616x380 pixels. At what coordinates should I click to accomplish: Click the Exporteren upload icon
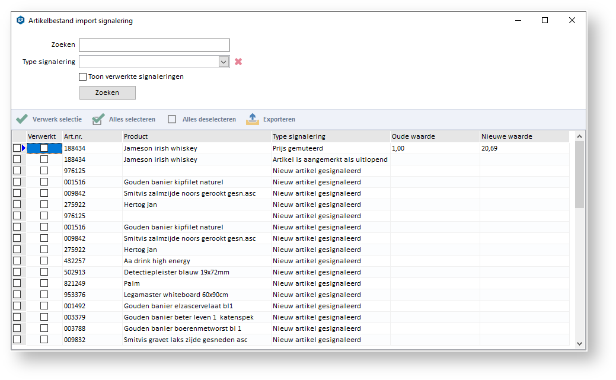(253, 119)
